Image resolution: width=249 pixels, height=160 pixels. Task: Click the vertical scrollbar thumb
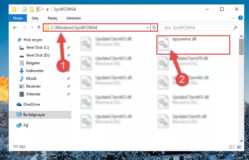click(x=241, y=47)
